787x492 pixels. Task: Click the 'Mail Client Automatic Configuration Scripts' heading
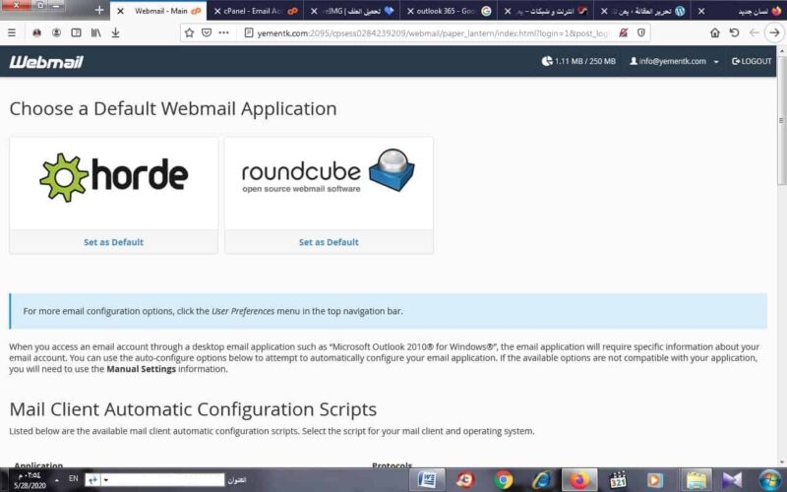(193, 409)
